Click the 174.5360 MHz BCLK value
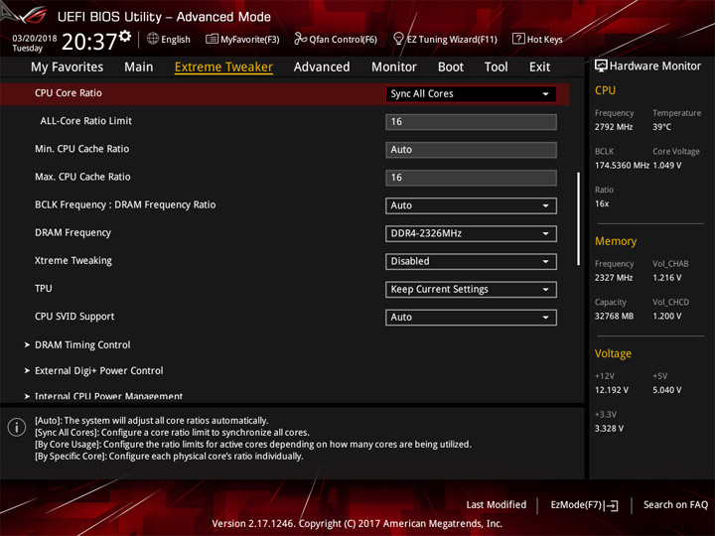 click(x=622, y=166)
